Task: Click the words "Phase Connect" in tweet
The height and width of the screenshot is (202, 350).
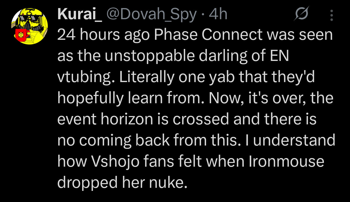Action: click(x=208, y=35)
